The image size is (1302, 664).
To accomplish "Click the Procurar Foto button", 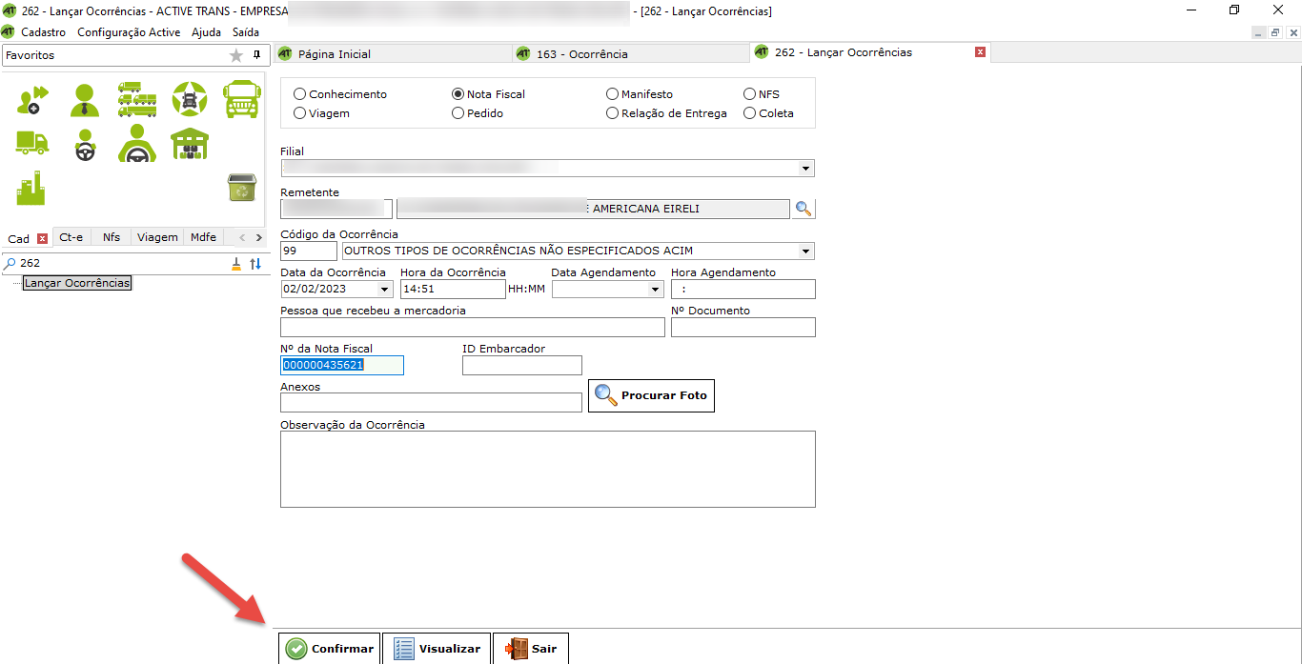I will [x=651, y=395].
